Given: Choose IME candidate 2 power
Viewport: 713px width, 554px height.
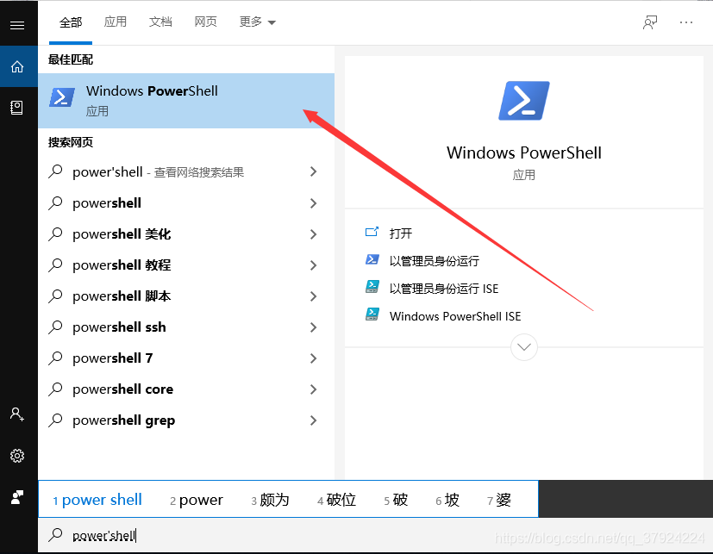Looking at the screenshot, I should 197,500.
